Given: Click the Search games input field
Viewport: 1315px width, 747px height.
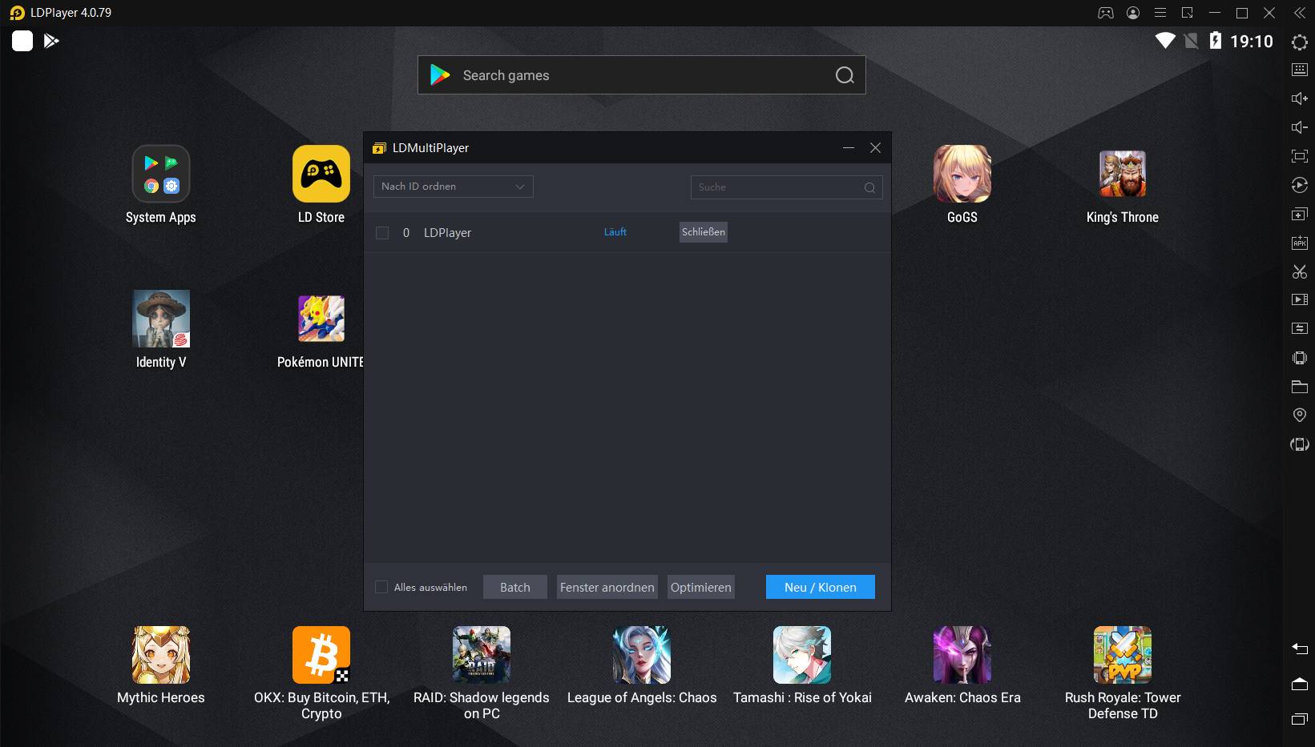Looking at the screenshot, I should [642, 75].
